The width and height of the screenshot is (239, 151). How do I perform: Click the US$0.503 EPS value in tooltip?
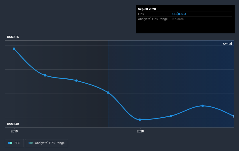(179, 14)
